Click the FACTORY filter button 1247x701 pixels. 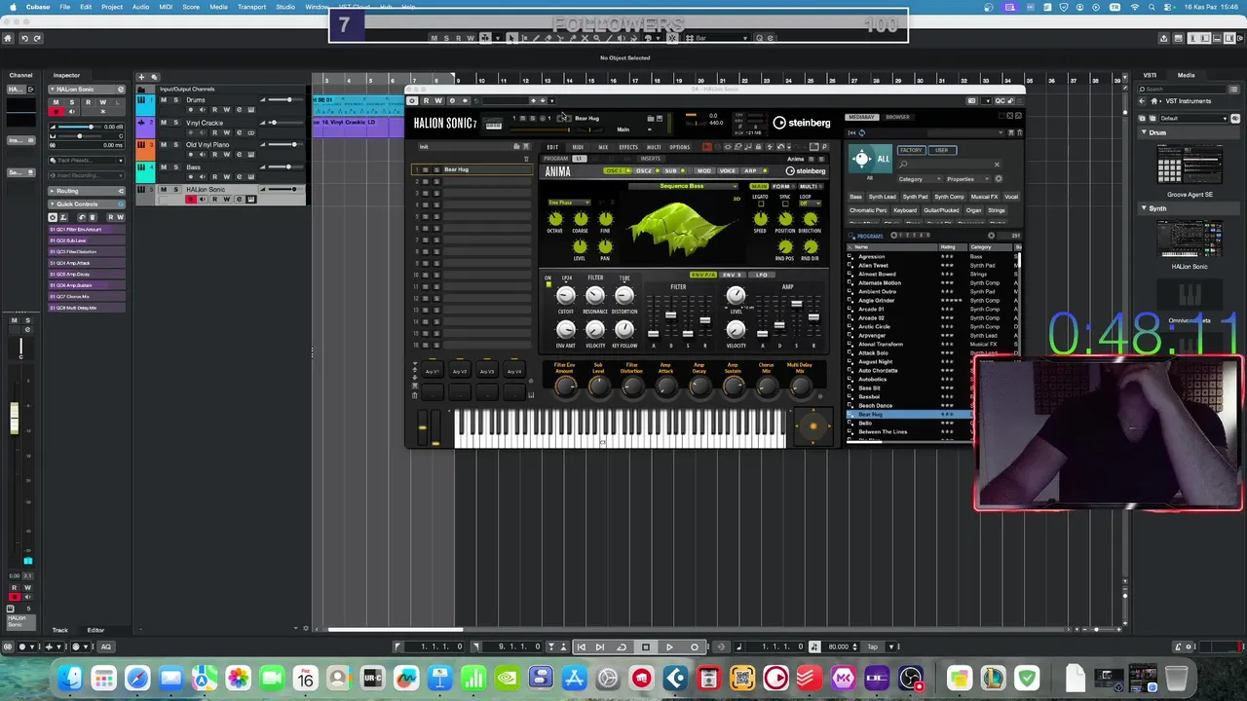point(912,150)
